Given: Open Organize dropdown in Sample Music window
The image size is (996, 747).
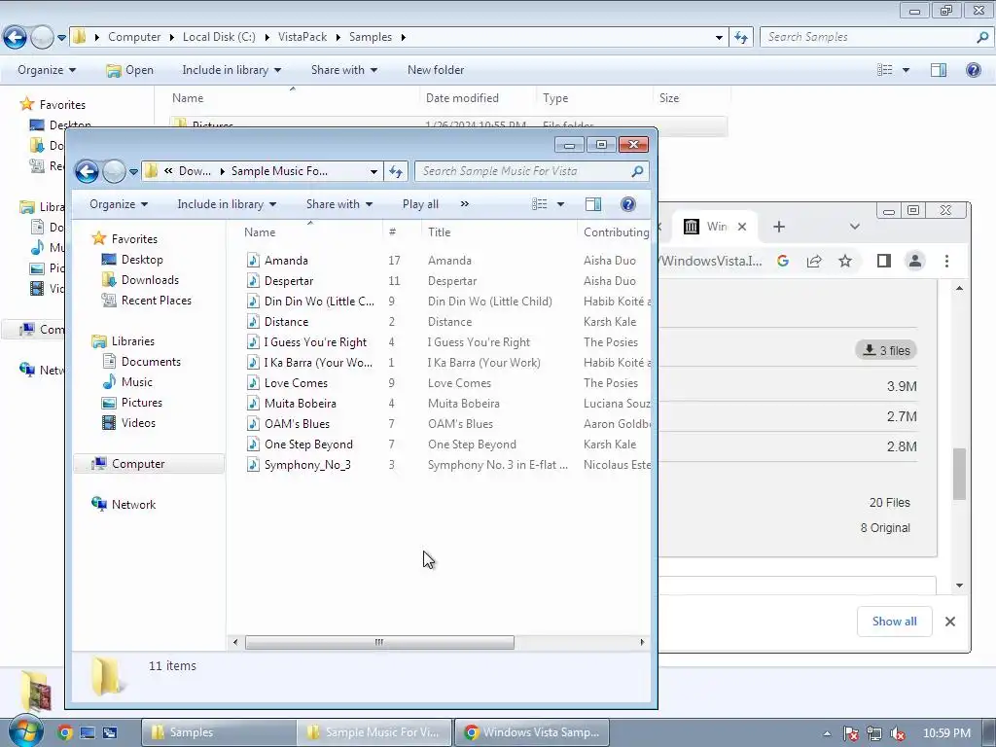Looking at the screenshot, I should click(119, 204).
